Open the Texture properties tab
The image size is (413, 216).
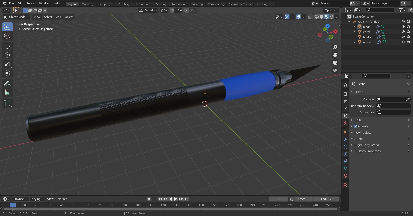click(345, 185)
